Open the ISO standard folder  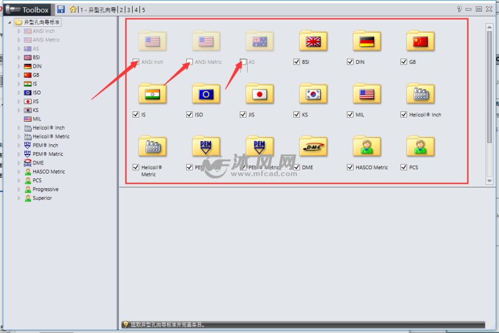click(206, 94)
